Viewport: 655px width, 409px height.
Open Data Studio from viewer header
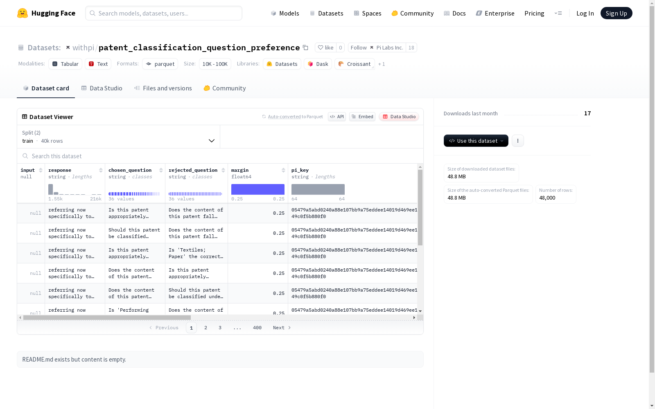(399, 117)
